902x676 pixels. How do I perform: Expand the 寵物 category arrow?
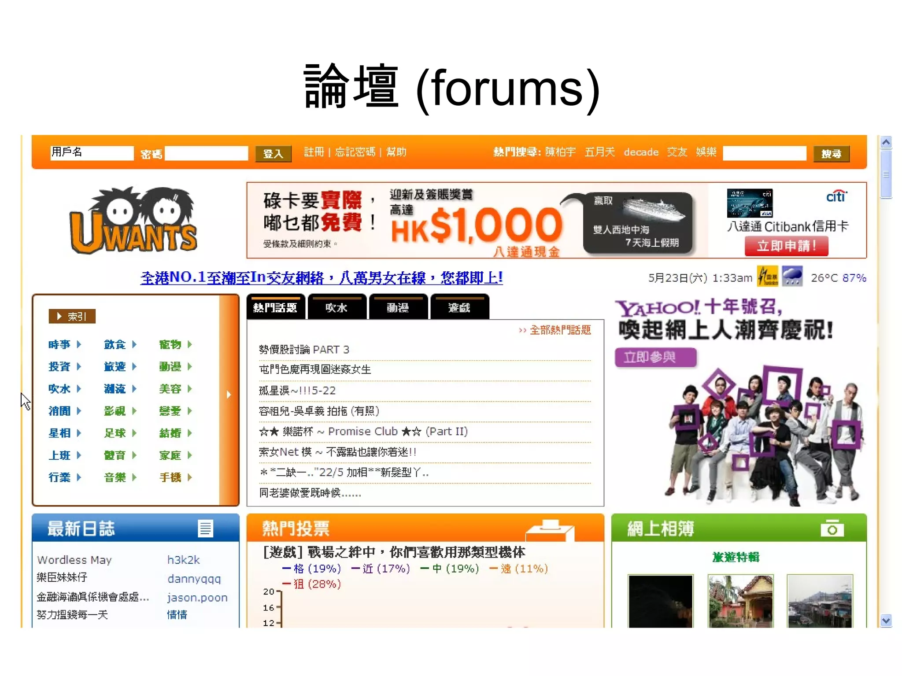tap(190, 344)
